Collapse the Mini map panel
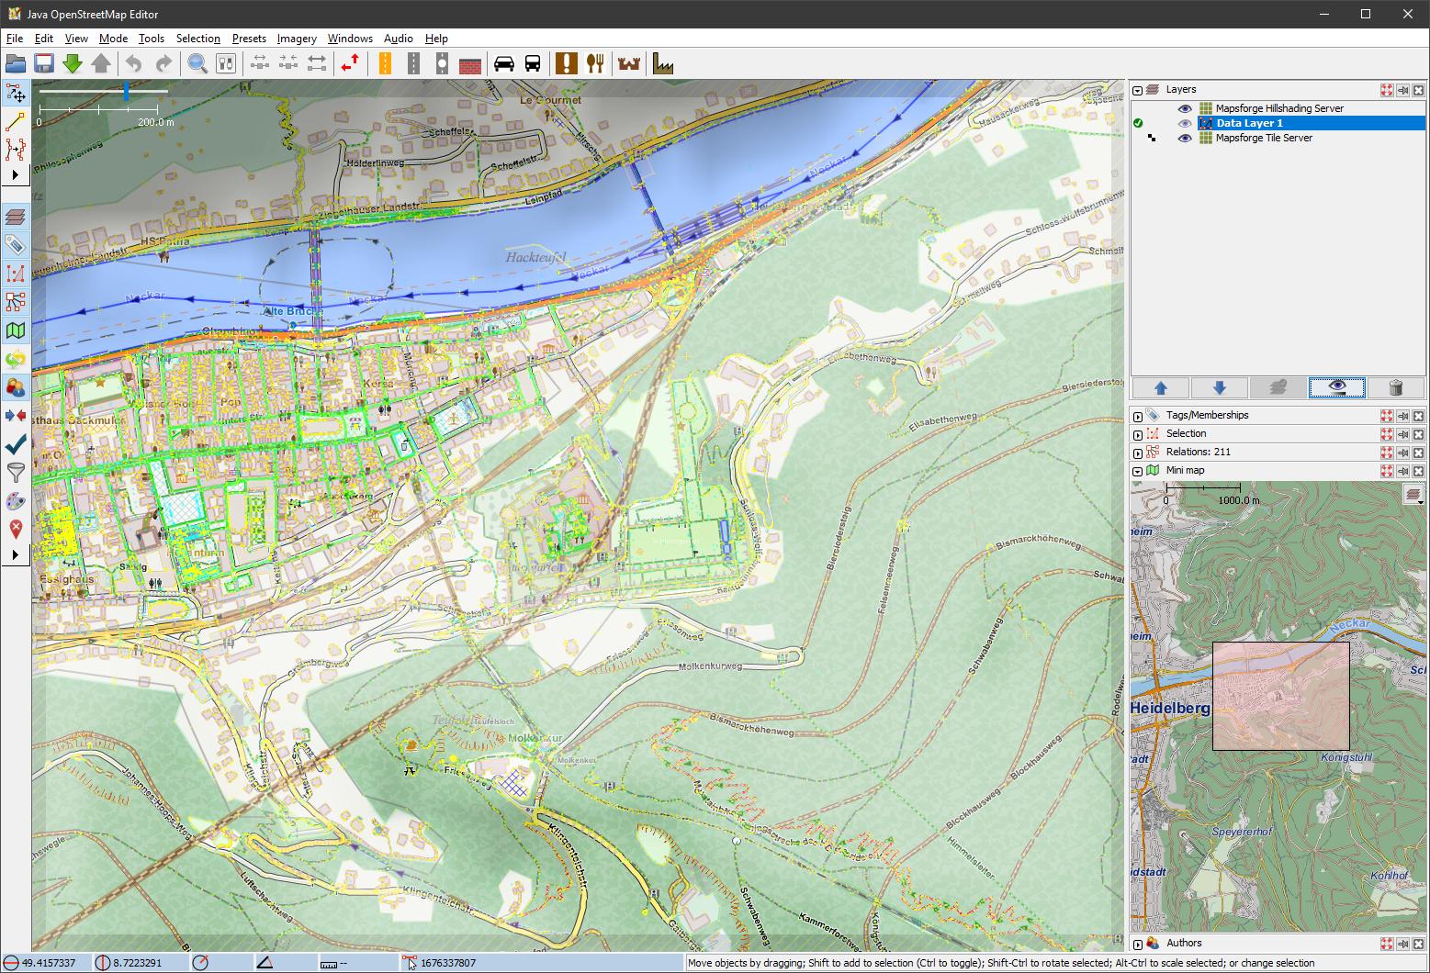 pos(1136,470)
